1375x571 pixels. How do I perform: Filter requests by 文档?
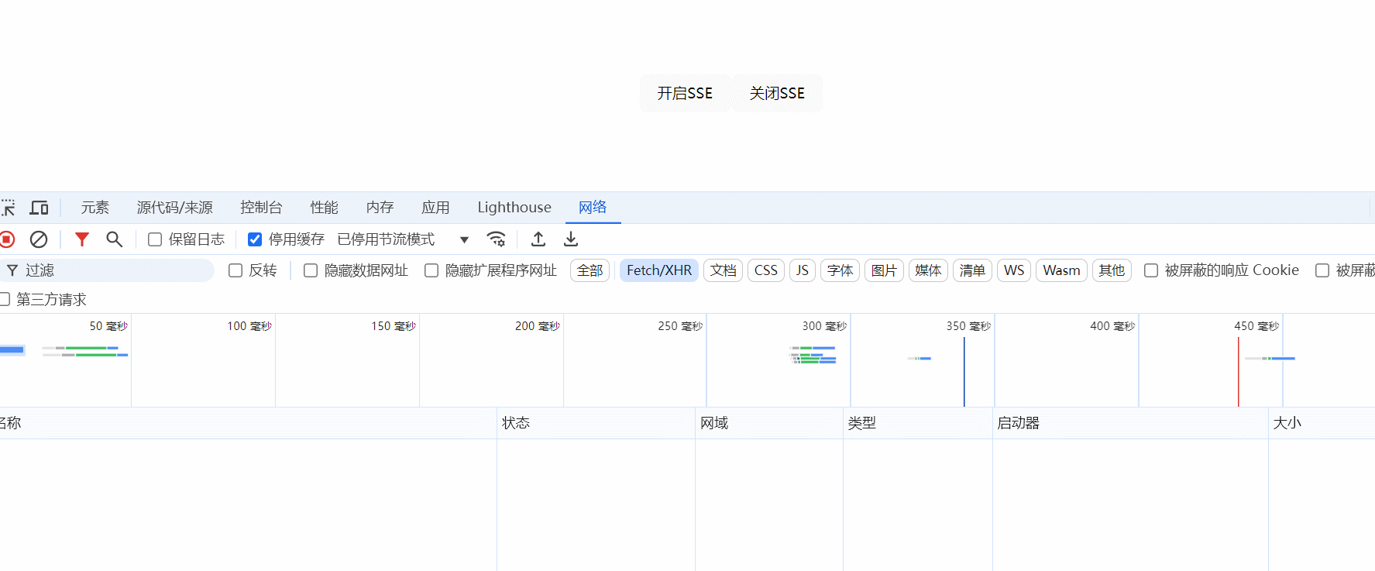[724, 270]
